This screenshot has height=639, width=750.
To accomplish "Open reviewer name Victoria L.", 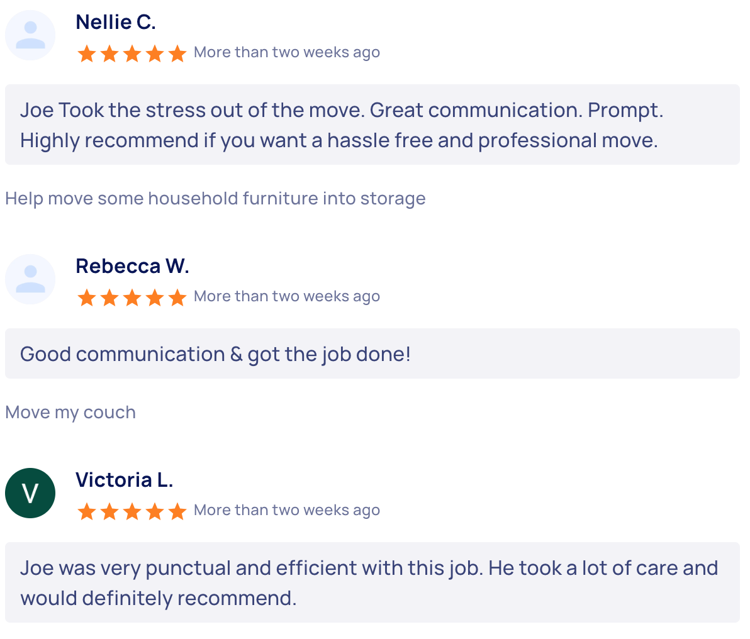I will pyautogui.click(x=125, y=480).
